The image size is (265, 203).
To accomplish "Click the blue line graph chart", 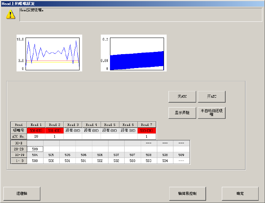I will click(49, 53).
